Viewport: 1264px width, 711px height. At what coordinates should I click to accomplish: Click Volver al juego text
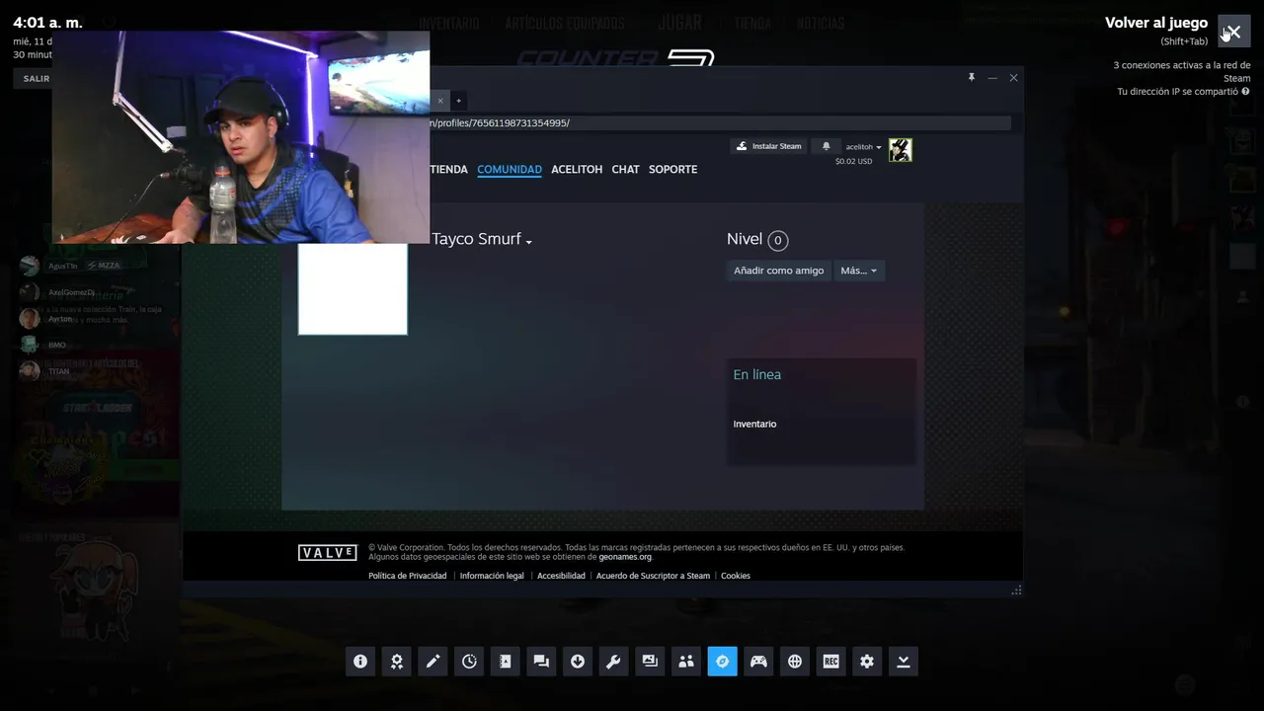click(1156, 23)
